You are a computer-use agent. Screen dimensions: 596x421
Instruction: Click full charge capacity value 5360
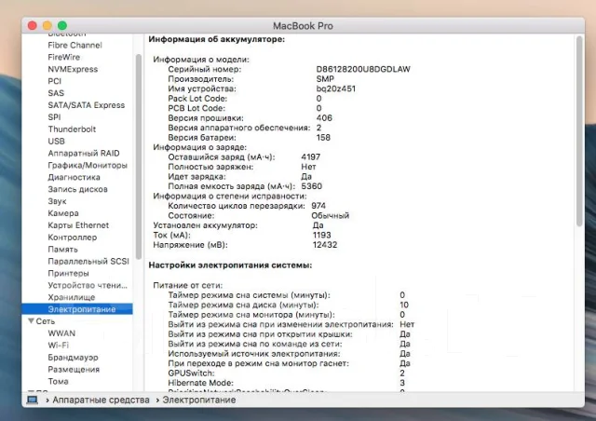click(312, 186)
